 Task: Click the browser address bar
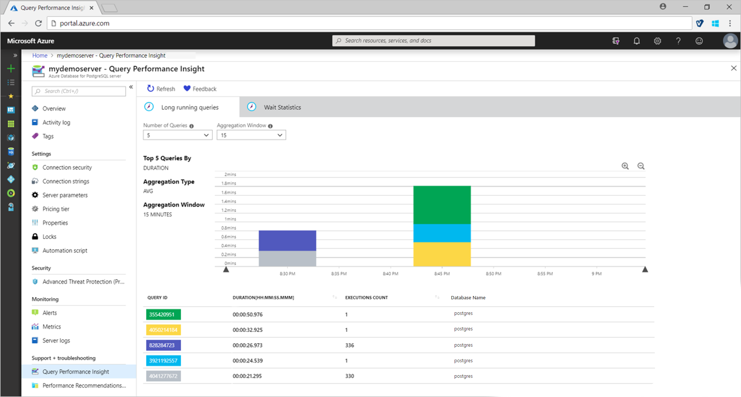click(x=369, y=23)
